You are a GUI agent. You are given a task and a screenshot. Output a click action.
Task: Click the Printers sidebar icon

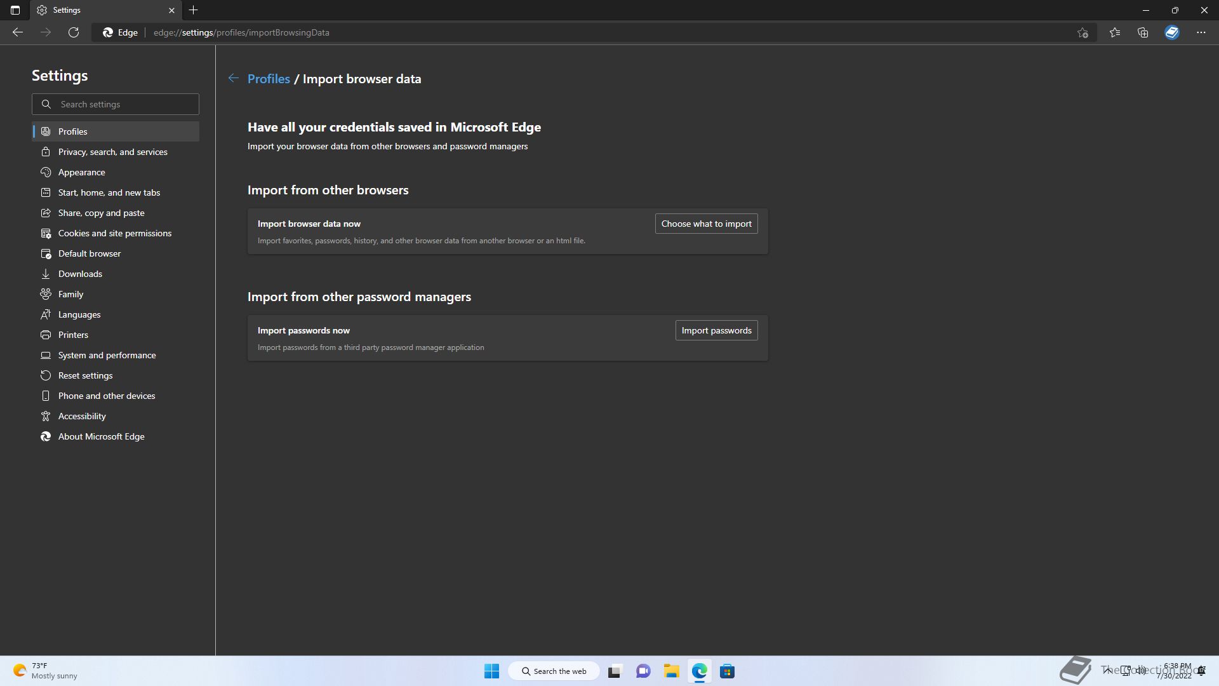point(46,335)
